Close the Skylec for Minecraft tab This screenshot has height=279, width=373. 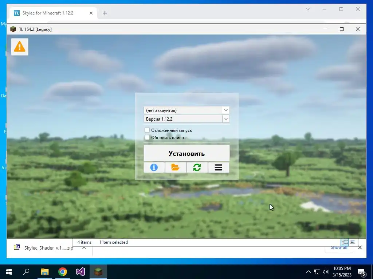tap(91, 13)
